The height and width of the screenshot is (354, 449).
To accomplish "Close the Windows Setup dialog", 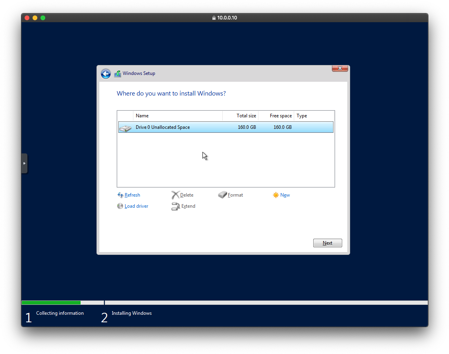I will pos(340,68).
